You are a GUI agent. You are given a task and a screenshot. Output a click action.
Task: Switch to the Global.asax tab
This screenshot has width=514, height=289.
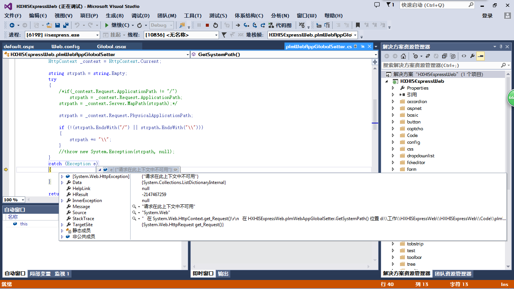pos(111,46)
